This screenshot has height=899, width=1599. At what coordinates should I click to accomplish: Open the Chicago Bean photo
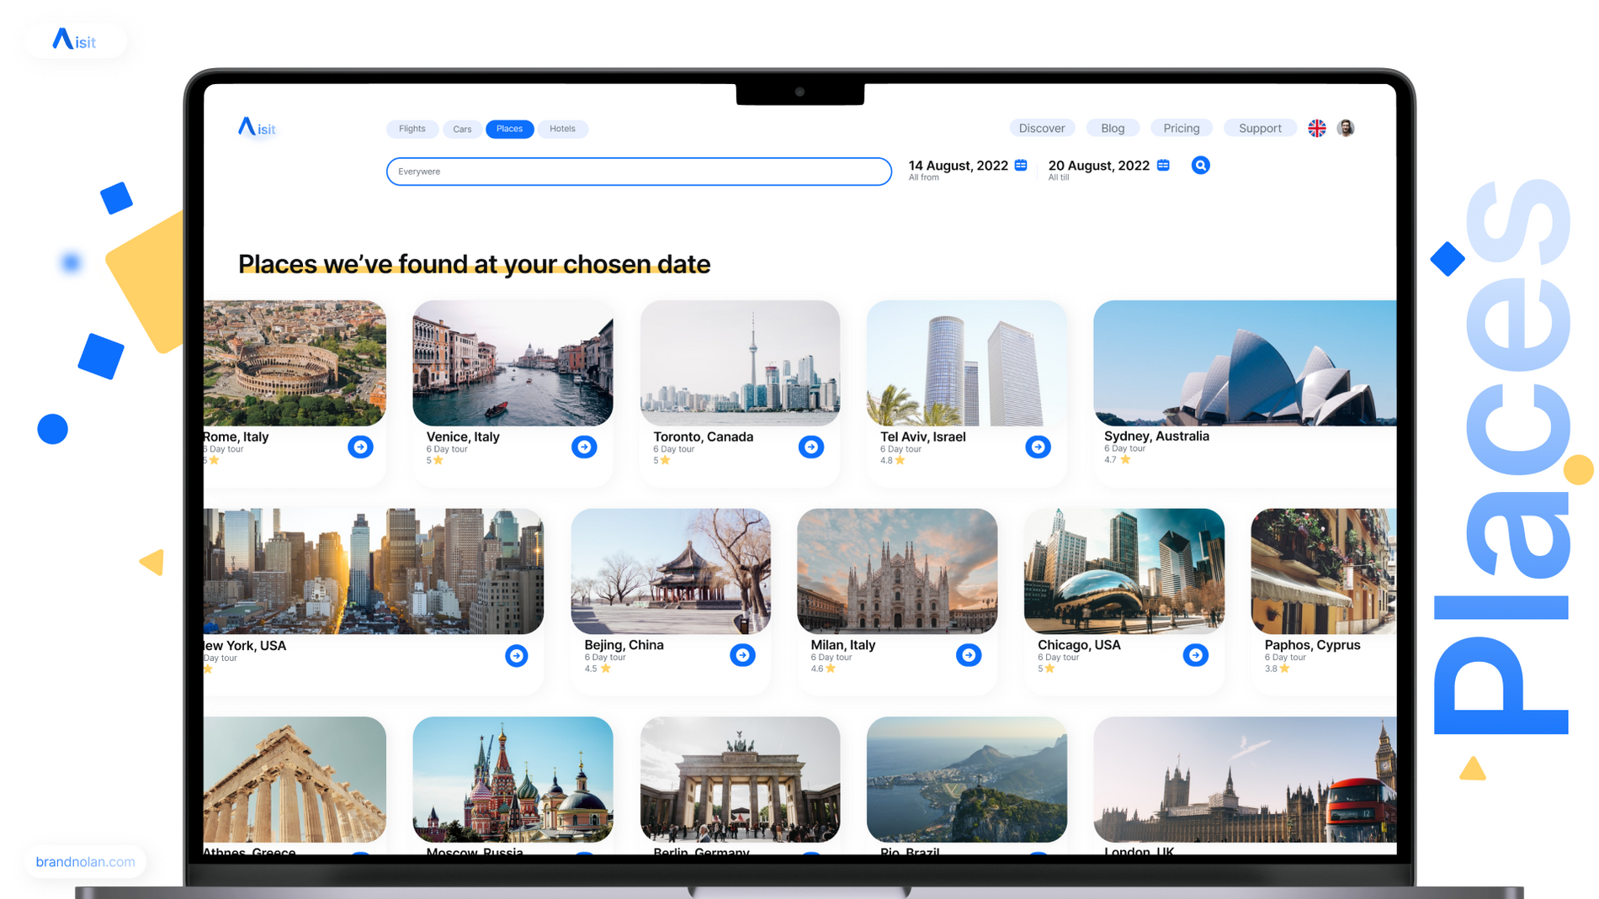1124,571
